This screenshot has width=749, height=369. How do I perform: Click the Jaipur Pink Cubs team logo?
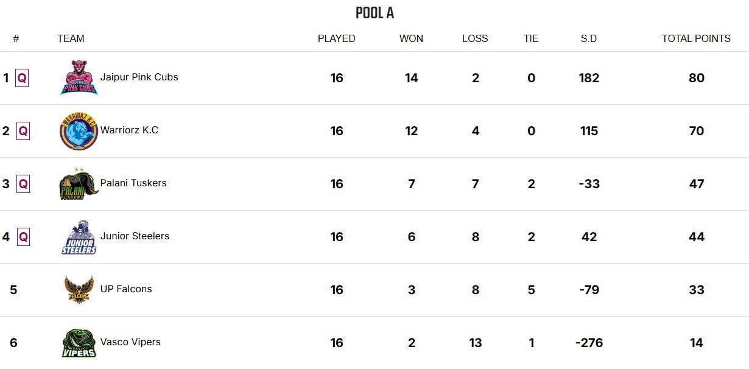point(79,77)
